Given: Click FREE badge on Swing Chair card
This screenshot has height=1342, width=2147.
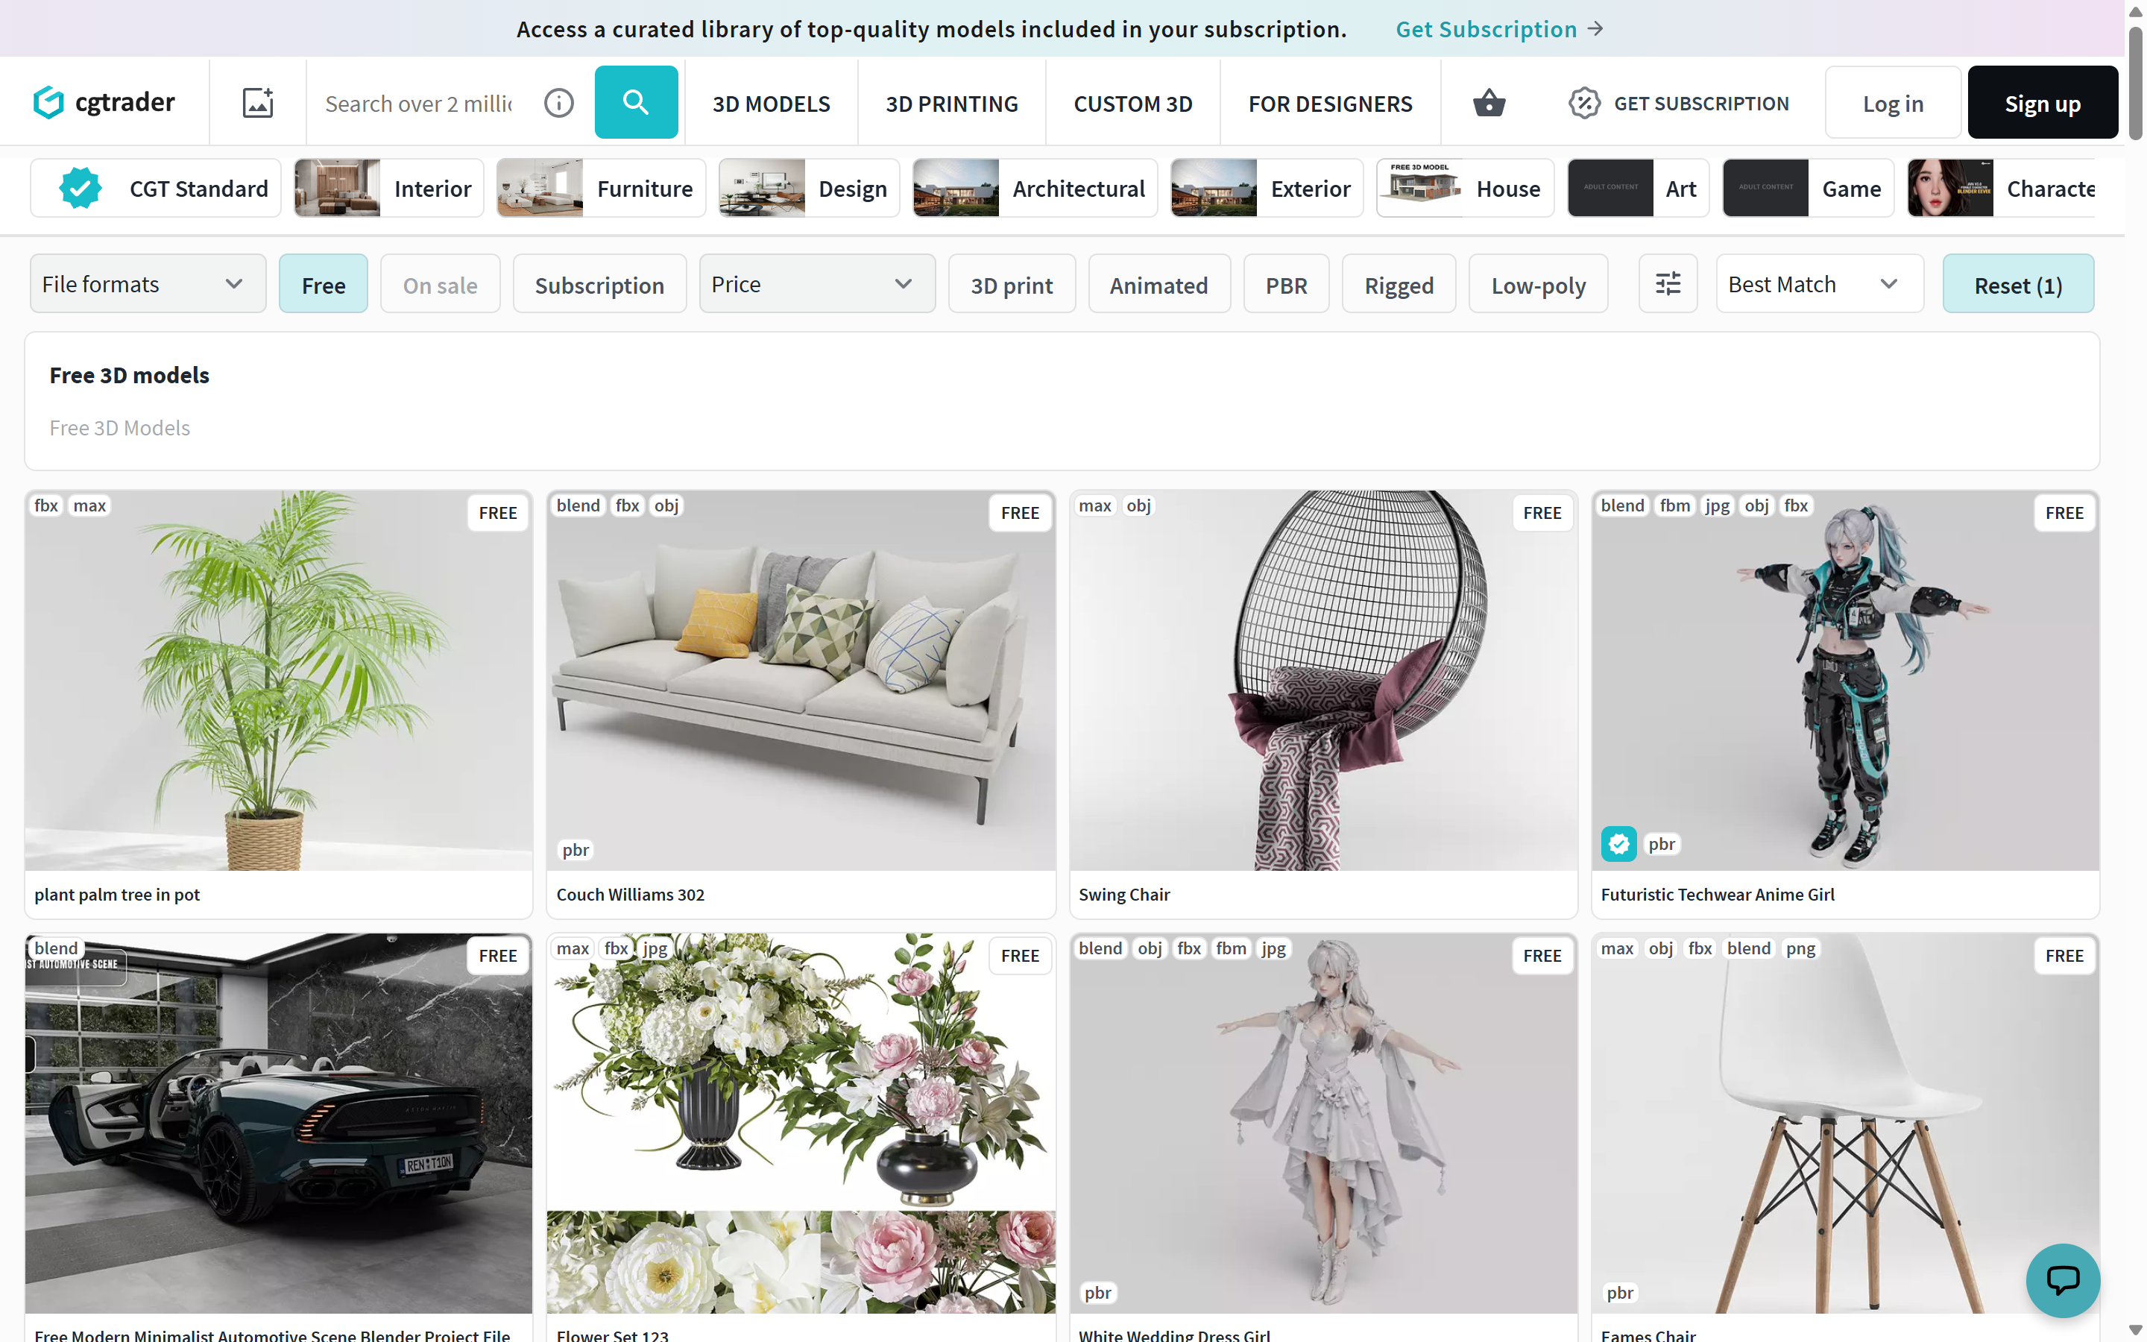Looking at the screenshot, I should (1542, 513).
